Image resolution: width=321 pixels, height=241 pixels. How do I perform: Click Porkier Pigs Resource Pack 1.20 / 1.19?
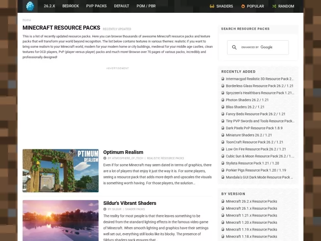pyautogui.click(x=256, y=170)
